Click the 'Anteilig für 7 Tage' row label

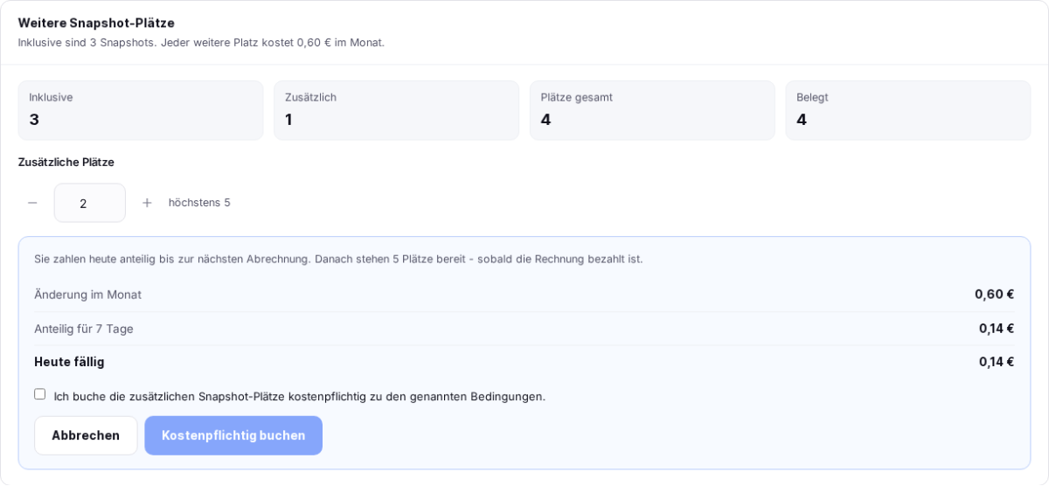click(84, 329)
